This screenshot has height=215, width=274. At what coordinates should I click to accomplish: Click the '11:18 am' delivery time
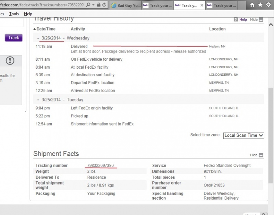[x=44, y=47]
